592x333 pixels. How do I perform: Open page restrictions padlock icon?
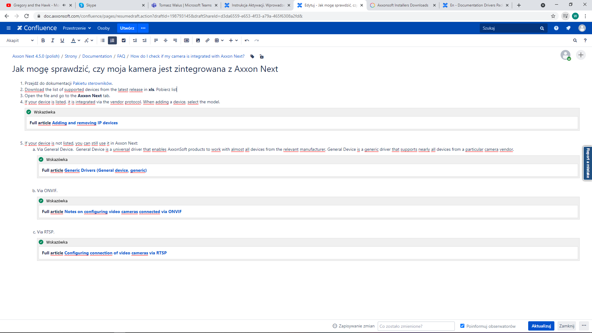click(261, 56)
